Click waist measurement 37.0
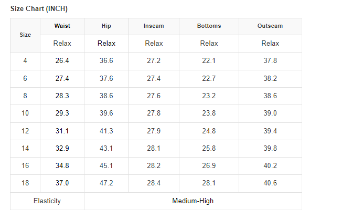The image size is (342, 219). click(62, 183)
